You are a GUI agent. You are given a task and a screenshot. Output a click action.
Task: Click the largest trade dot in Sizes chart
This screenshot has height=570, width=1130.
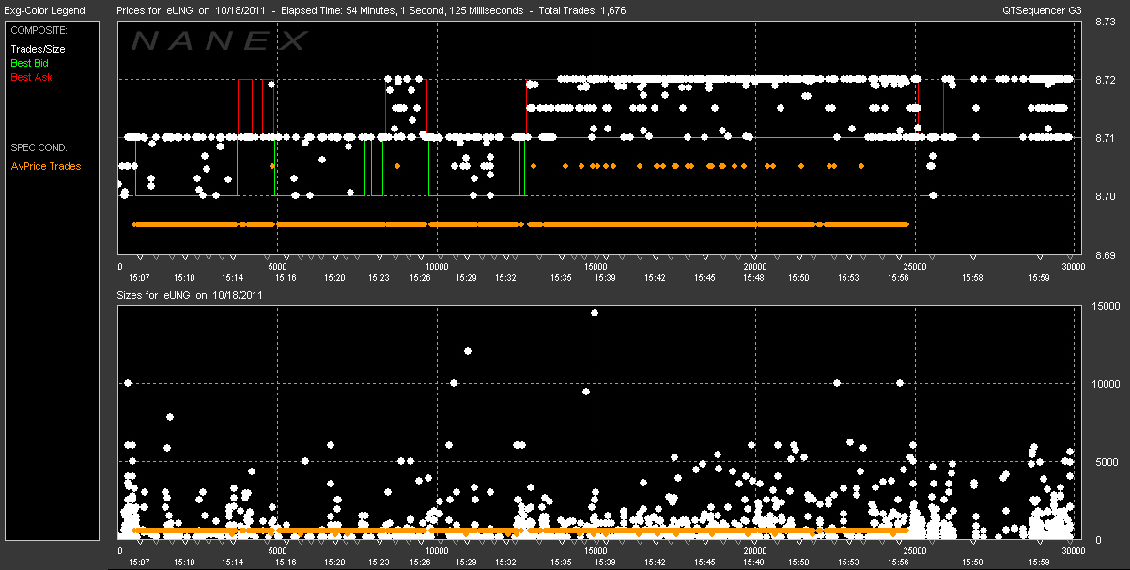(594, 313)
